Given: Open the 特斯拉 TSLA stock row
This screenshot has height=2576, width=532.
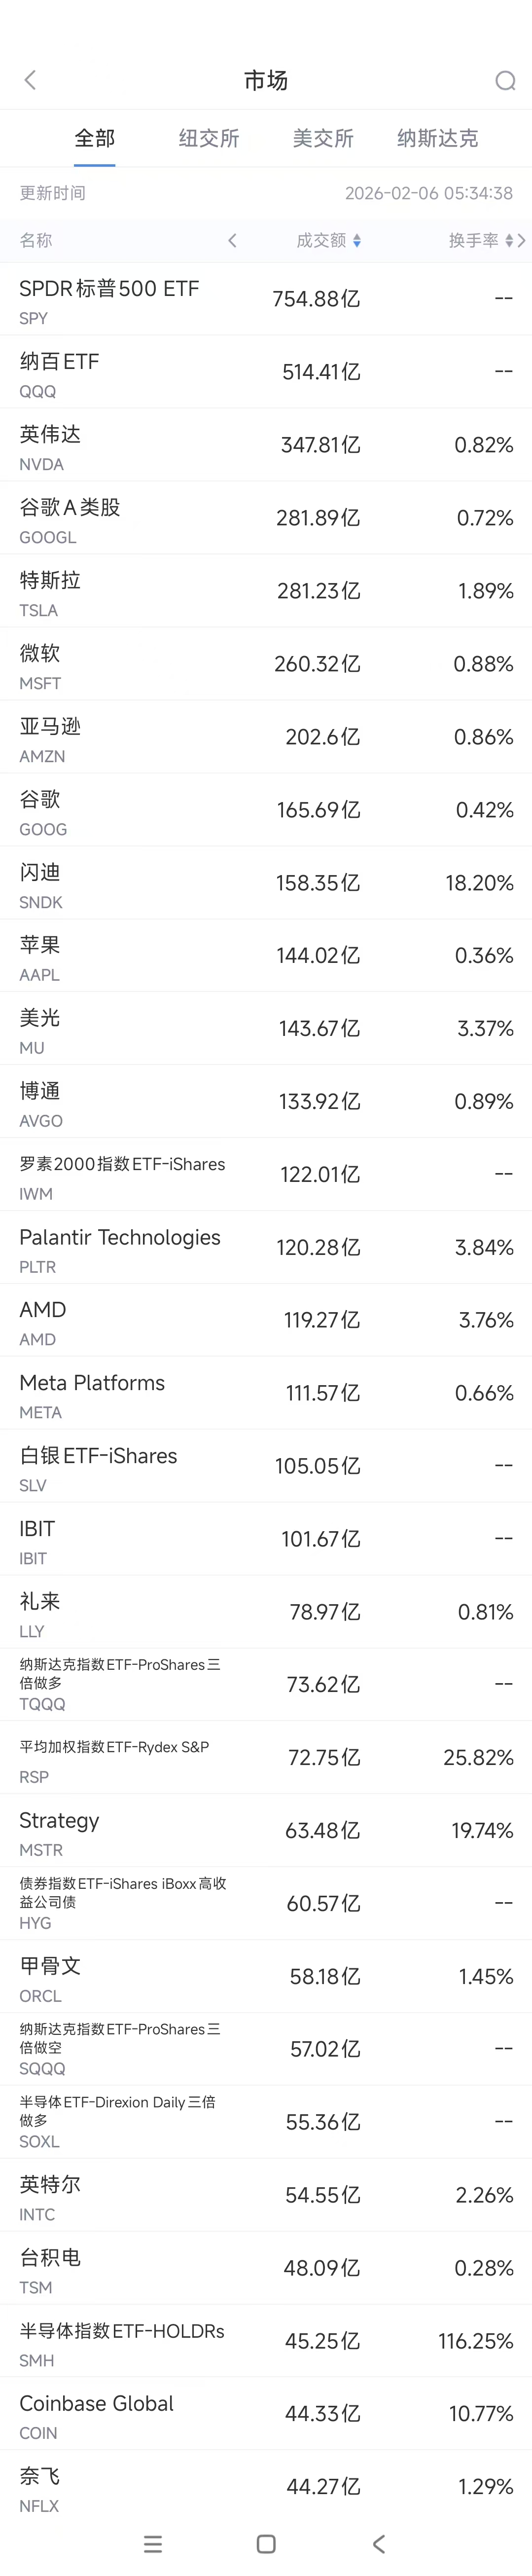Looking at the screenshot, I should point(266,591).
